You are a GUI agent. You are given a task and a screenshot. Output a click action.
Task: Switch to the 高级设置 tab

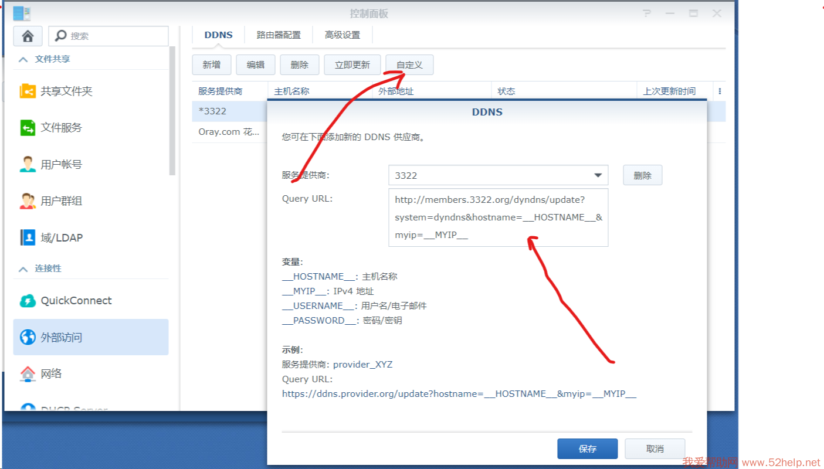tap(343, 35)
